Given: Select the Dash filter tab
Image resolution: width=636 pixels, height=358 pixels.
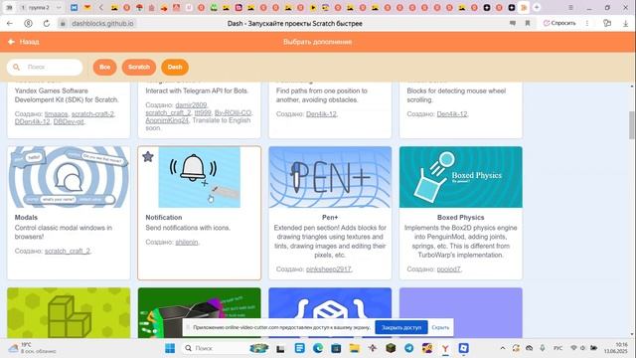Looking at the screenshot, I should 175,67.
